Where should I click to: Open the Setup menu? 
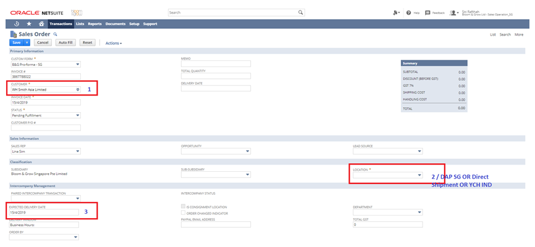pyautogui.click(x=134, y=24)
